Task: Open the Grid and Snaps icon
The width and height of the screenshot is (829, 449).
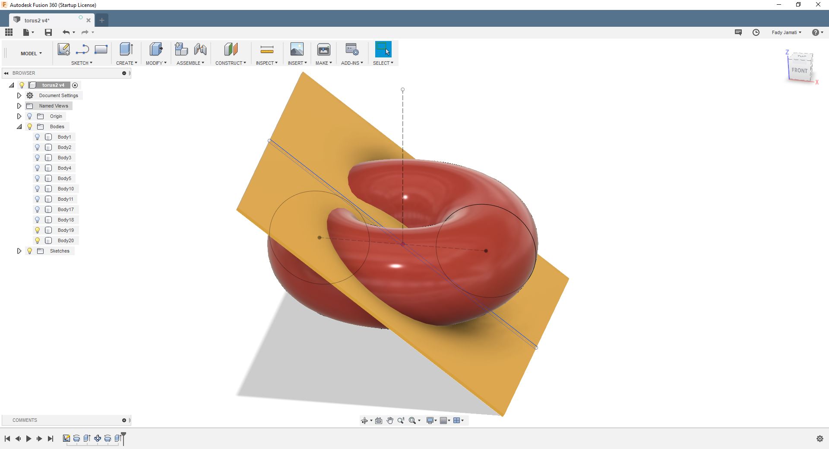Action: tap(443, 421)
